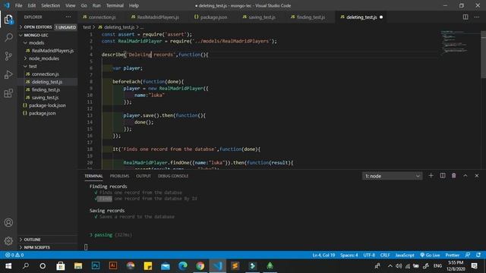Open volume control in system tray
The width and height of the screenshot is (486, 273).
click(399, 266)
